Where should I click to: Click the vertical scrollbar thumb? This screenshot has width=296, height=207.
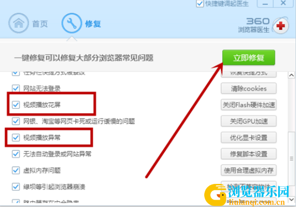[x=292, y=159]
